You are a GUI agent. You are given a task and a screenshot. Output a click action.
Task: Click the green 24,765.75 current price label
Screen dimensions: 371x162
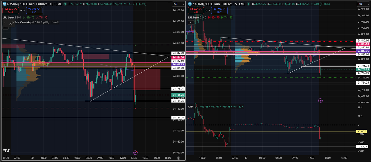tap(178, 95)
